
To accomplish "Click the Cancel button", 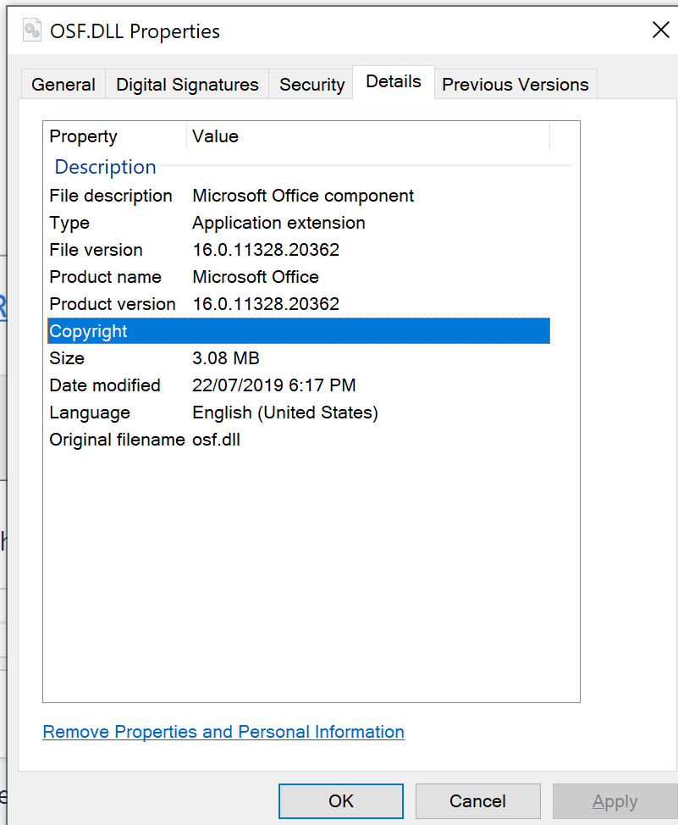I will (x=477, y=800).
